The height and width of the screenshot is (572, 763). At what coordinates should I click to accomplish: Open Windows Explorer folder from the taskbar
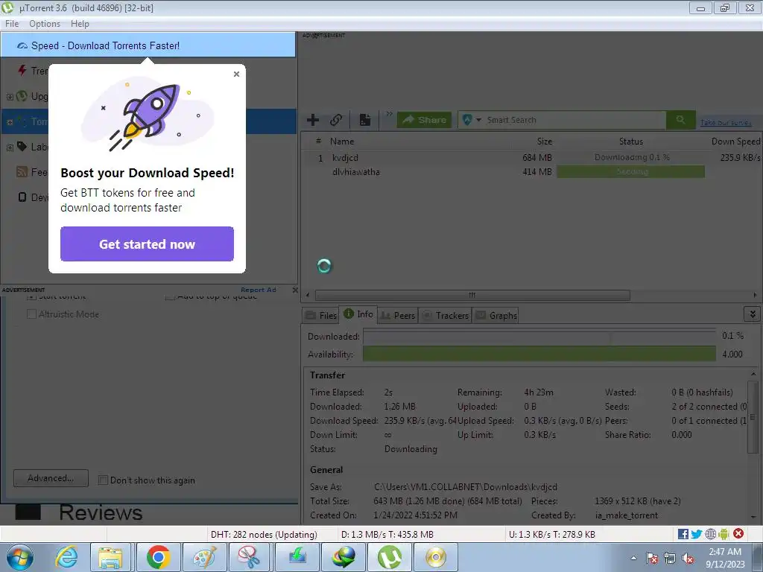coord(111,557)
